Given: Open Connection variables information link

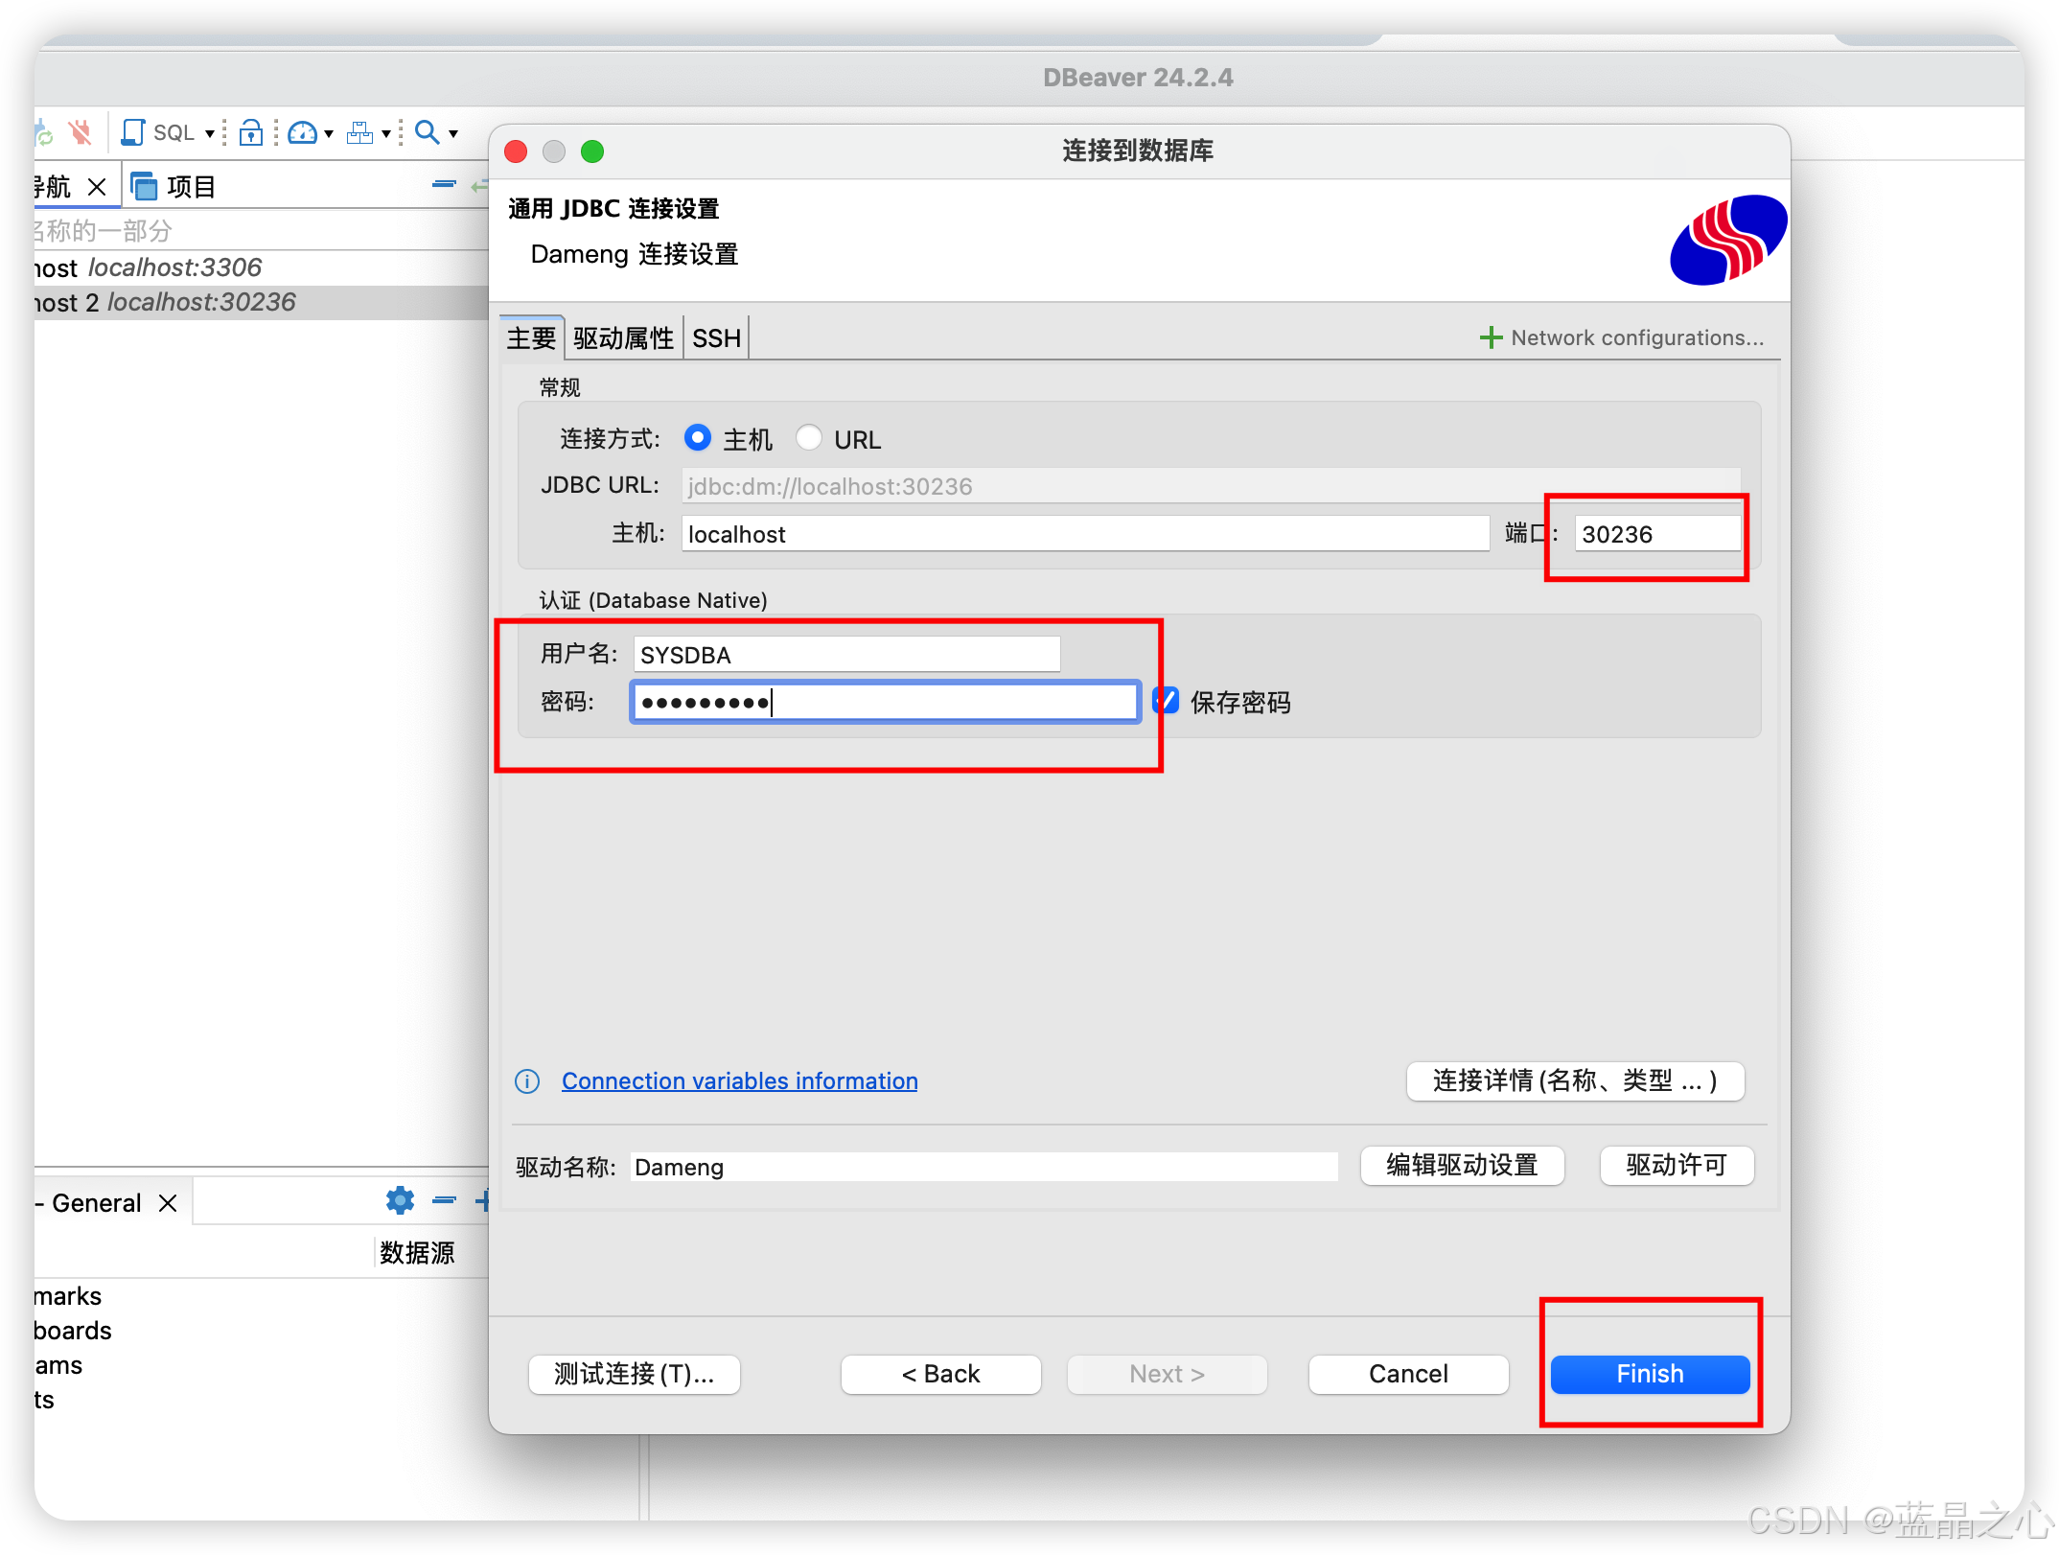Looking at the screenshot, I should (x=739, y=1081).
